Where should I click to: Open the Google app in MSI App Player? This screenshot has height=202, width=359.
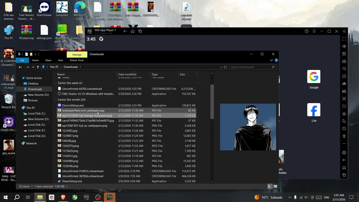pyautogui.click(x=314, y=80)
